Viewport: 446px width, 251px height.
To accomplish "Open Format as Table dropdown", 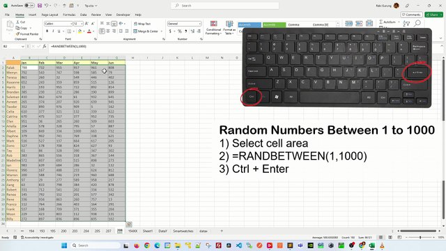I will (229, 28).
